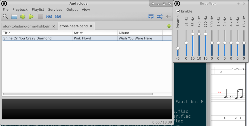Viewport: 249px width, 126px height.
Task: Open the Playlist menu
Action: tap(38, 9)
